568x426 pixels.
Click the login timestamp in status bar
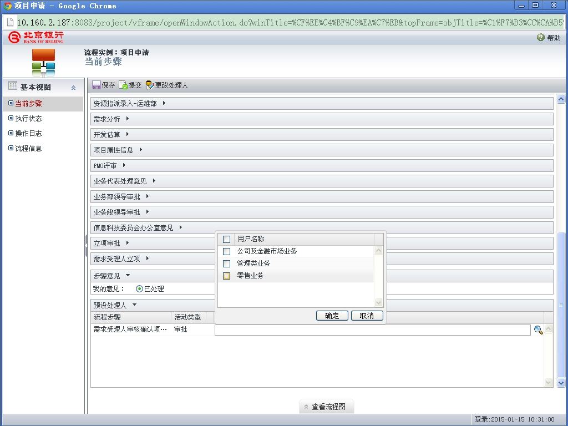coord(514,419)
